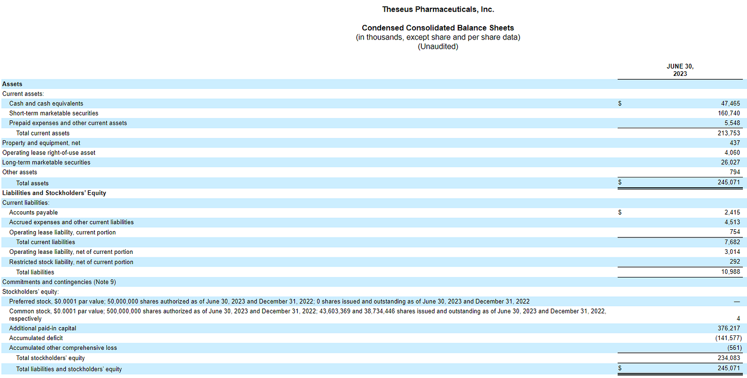Click Property and equipment, net label
This screenshot has height=378, width=747.
coord(41,143)
